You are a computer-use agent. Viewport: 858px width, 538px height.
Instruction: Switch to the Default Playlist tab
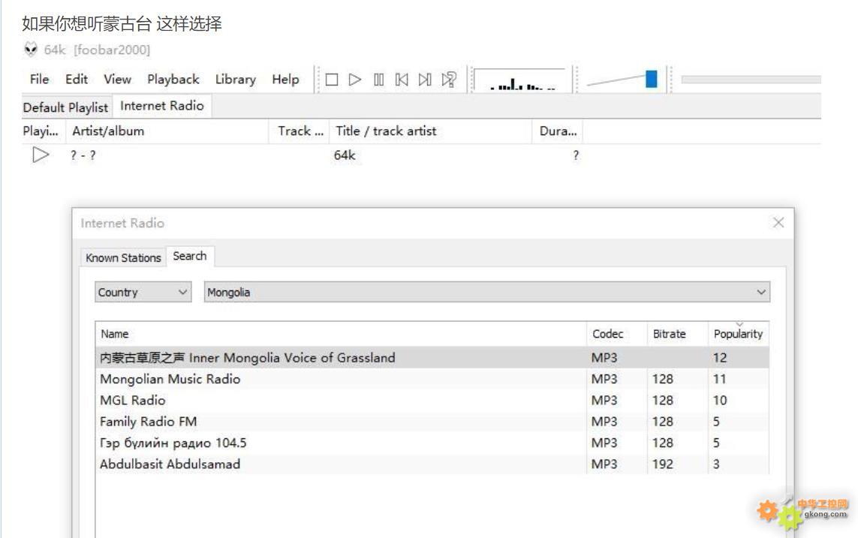pyautogui.click(x=65, y=107)
